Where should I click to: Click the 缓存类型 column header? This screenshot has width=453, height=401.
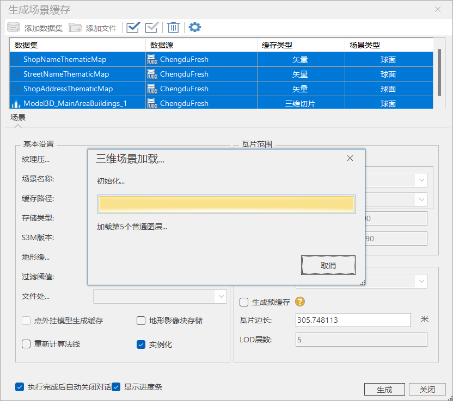pyautogui.click(x=301, y=45)
